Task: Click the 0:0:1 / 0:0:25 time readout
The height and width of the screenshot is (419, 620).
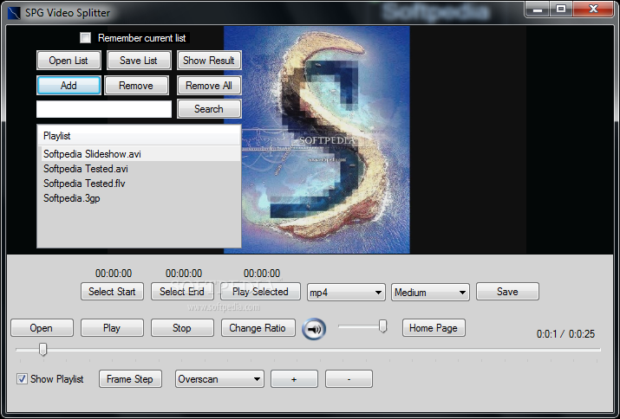Action: pos(565,334)
